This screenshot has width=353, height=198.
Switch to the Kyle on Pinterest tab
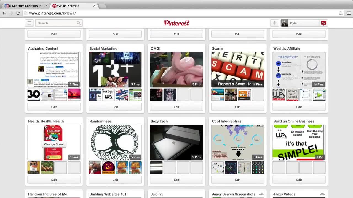pos(74,6)
